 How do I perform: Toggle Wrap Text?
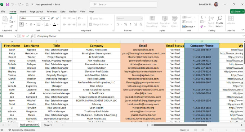96,19
